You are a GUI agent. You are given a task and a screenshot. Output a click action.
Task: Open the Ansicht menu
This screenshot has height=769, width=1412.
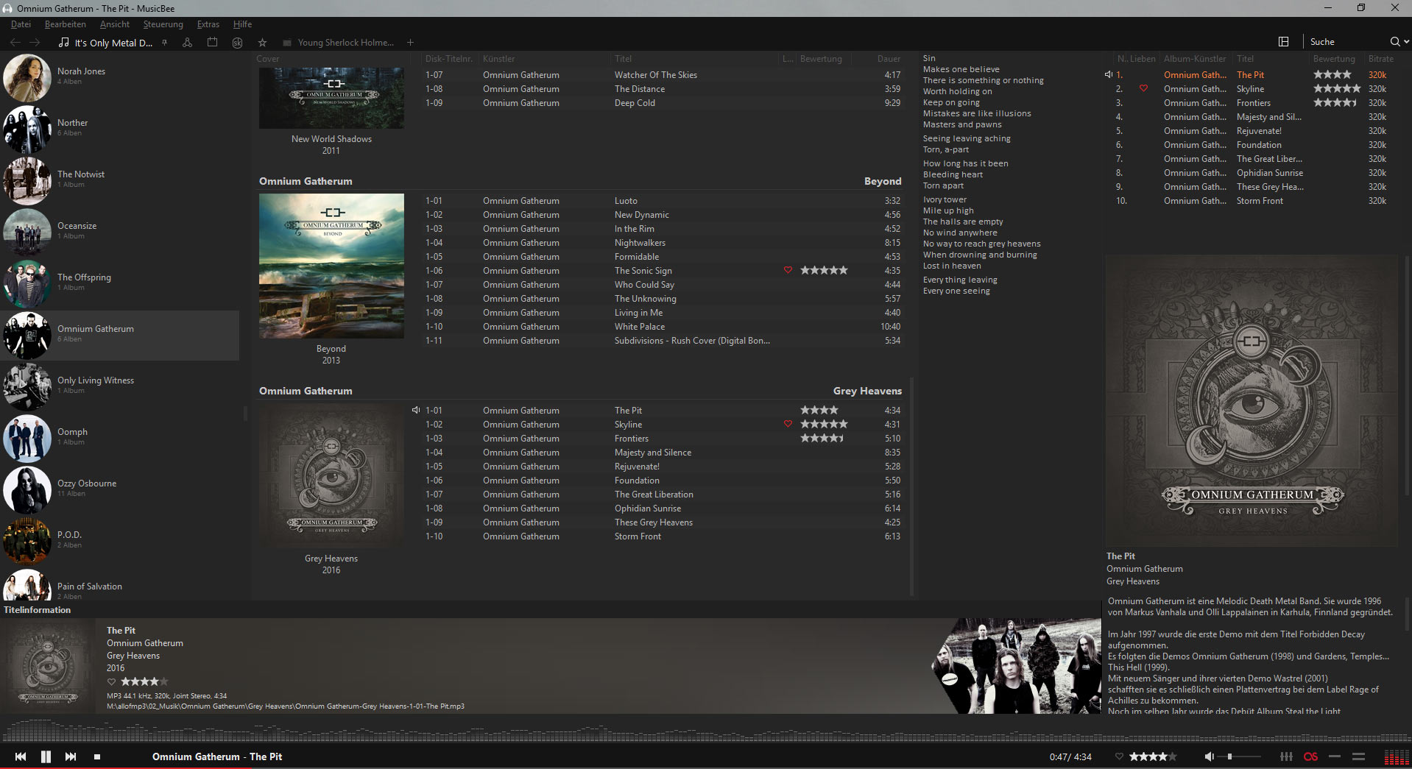click(x=115, y=24)
